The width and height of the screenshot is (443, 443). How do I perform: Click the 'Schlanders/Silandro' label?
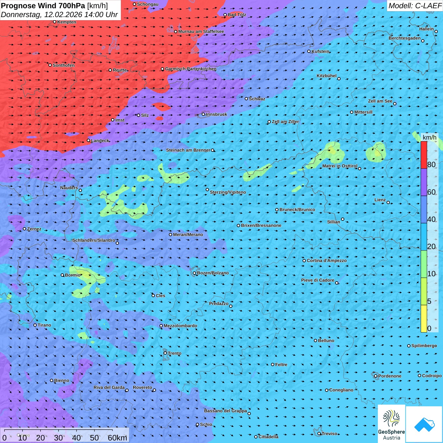pyautogui.click(x=94, y=240)
